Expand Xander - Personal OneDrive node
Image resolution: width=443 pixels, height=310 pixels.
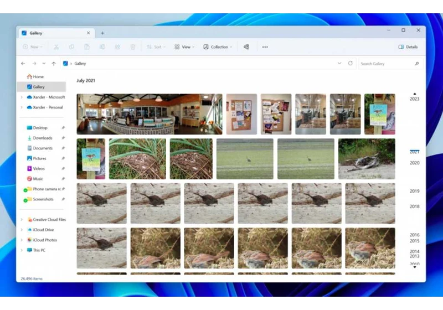tap(22, 107)
